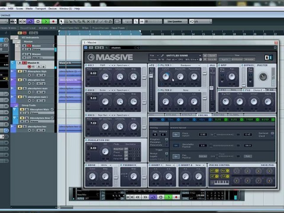Click the Use Quantize button
The image size is (284, 213).
point(175,21)
